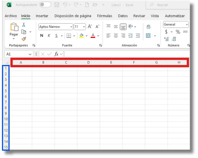The image size is (198, 158).
Task: Click the thousands separator 000 icon
Action: 185,32
